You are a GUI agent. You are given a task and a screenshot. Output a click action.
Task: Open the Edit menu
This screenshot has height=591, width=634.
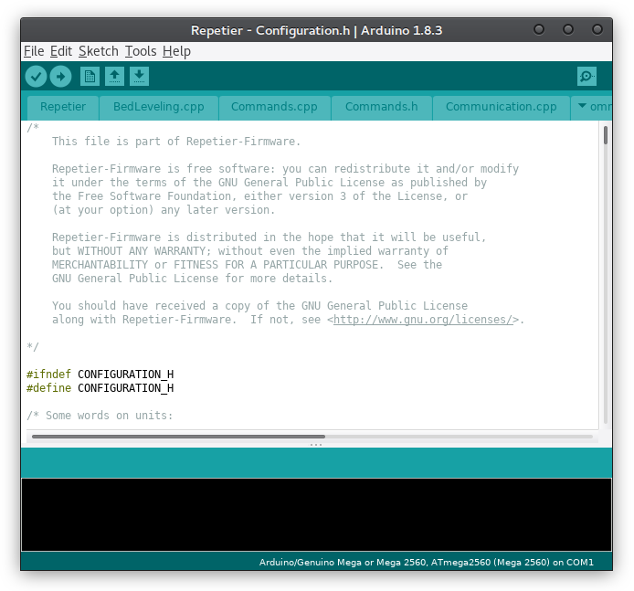pos(61,51)
